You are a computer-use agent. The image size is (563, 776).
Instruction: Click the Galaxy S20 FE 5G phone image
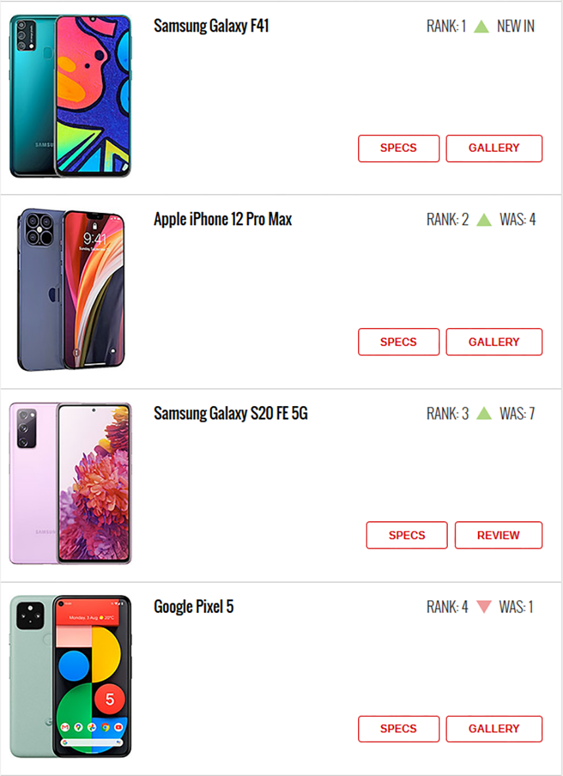pyautogui.click(x=70, y=483)
